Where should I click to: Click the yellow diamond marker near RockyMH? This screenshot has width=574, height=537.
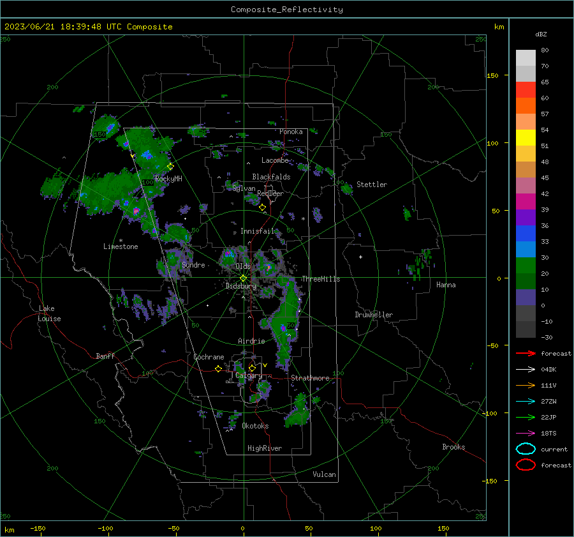coord(170,167)
